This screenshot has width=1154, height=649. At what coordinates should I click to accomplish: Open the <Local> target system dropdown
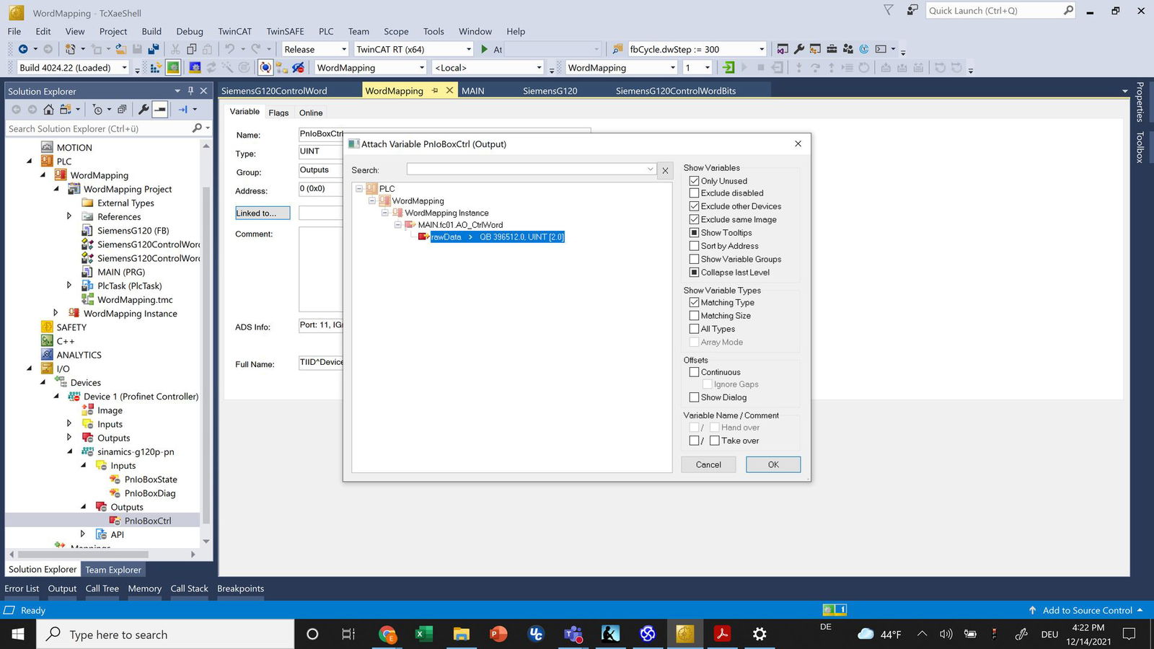coord(539,68)
